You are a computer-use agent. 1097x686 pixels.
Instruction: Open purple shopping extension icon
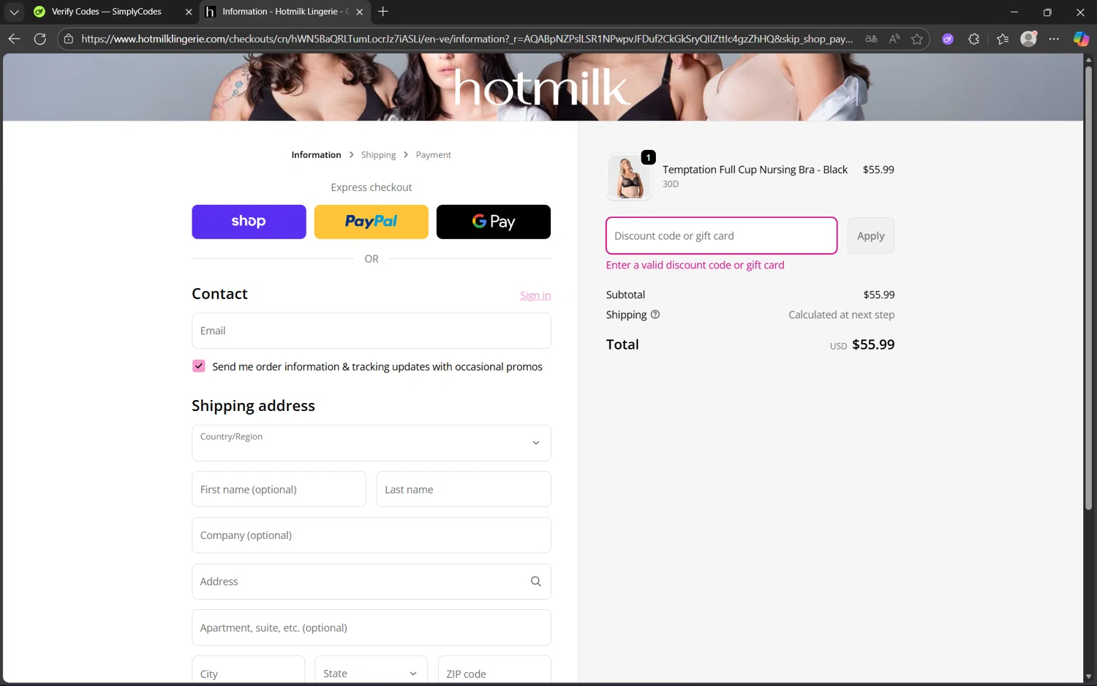(x=948, y=39)
